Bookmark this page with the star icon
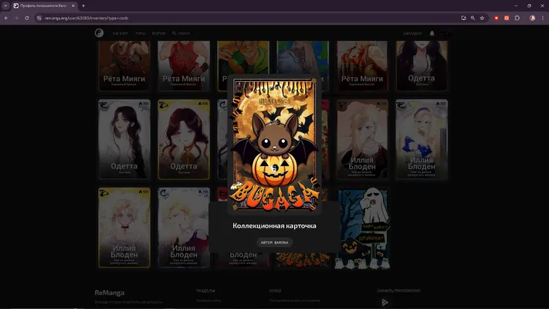This screenshot has height=309, width=549. pyautogui.click(x=482, y=18)
